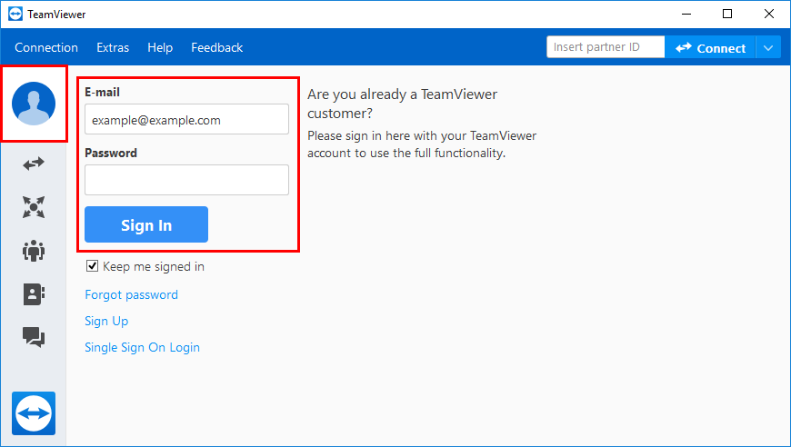Maximize the TeamViewer window
The height and width of the screenshot is (447, 791).
(x=727, y=15)
